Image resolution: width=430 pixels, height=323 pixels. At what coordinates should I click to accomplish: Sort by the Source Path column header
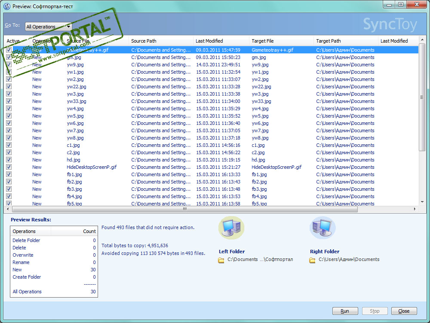[161, 41]
